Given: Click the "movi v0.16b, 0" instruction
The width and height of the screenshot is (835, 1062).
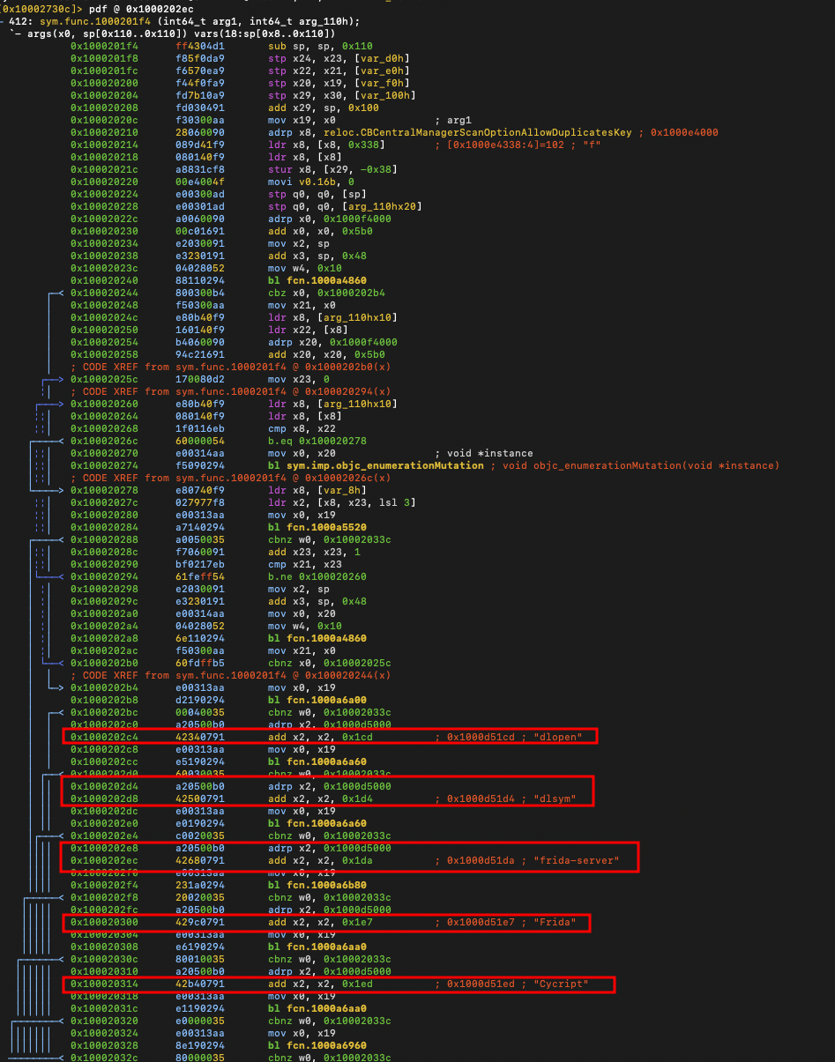Looking at the screenshot, I should pos(310,182).
